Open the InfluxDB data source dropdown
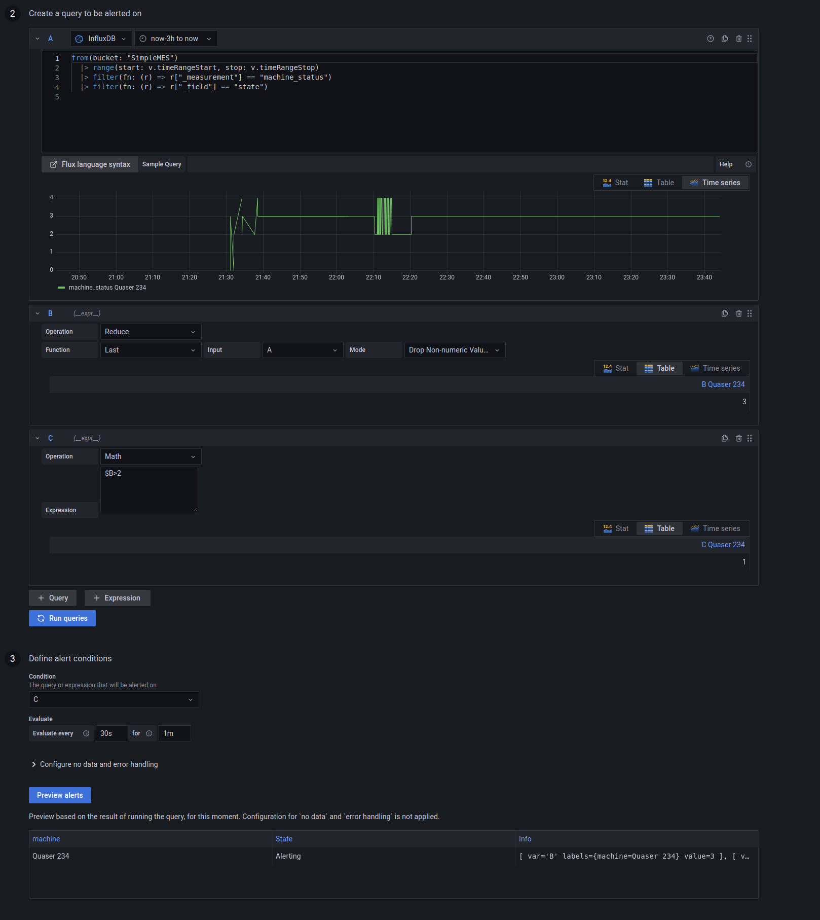Viewport: 820px width, 920px height. coord(101,39)
